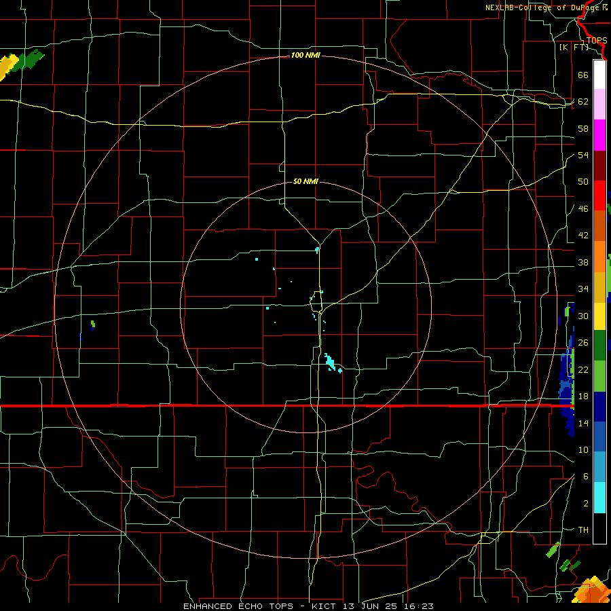Image resolution: width=611 pixels, height=611 pixels.
Task: Click the "[K FT]" units label
Action: click(574, 47)
